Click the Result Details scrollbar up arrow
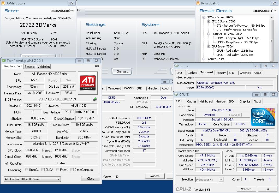 coord(271,17)
